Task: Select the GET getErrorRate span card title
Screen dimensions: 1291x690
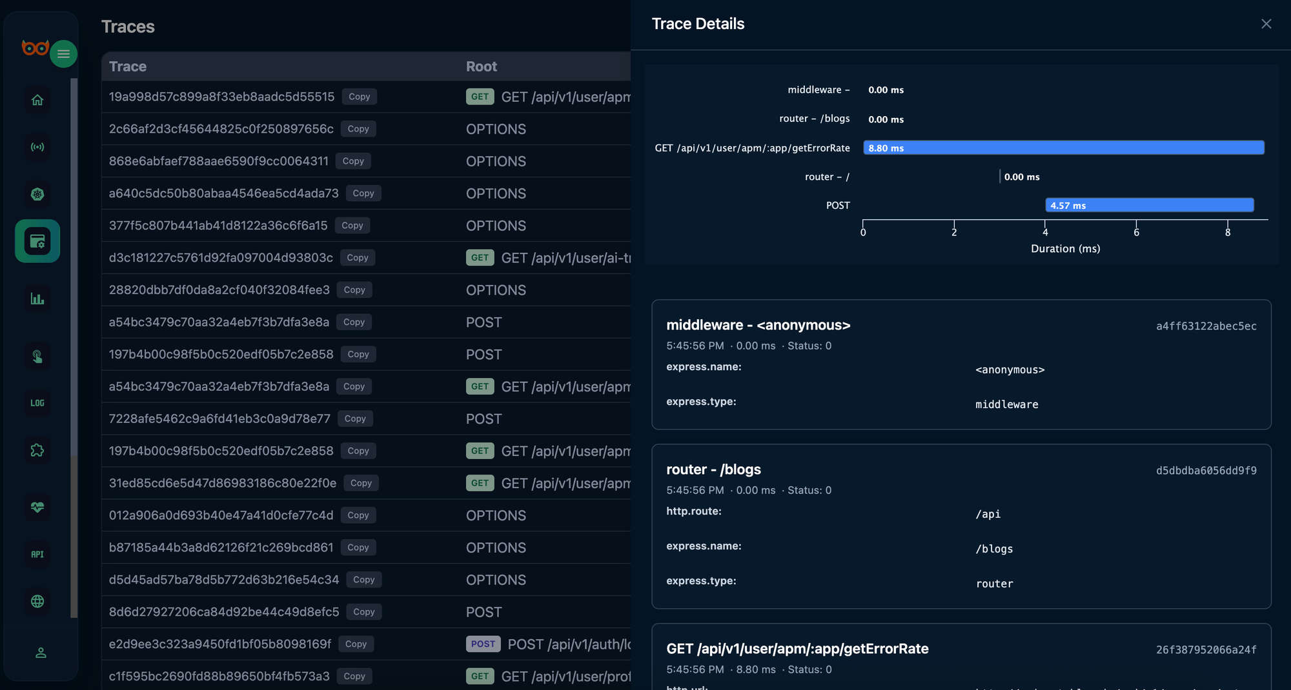Action: tap(797, 649)
